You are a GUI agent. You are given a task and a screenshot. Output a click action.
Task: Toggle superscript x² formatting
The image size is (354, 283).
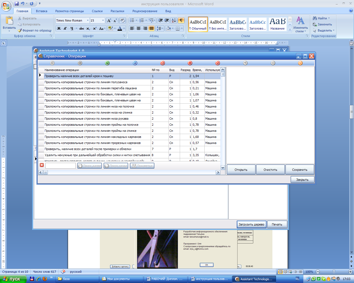pyautogui.click(x=95, y=28)
